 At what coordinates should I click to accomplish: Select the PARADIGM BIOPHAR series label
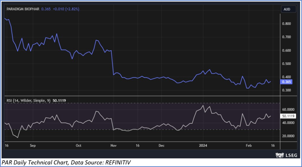click(x=23, y=9)
